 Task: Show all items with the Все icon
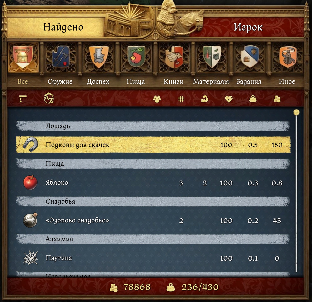[23, 57]
